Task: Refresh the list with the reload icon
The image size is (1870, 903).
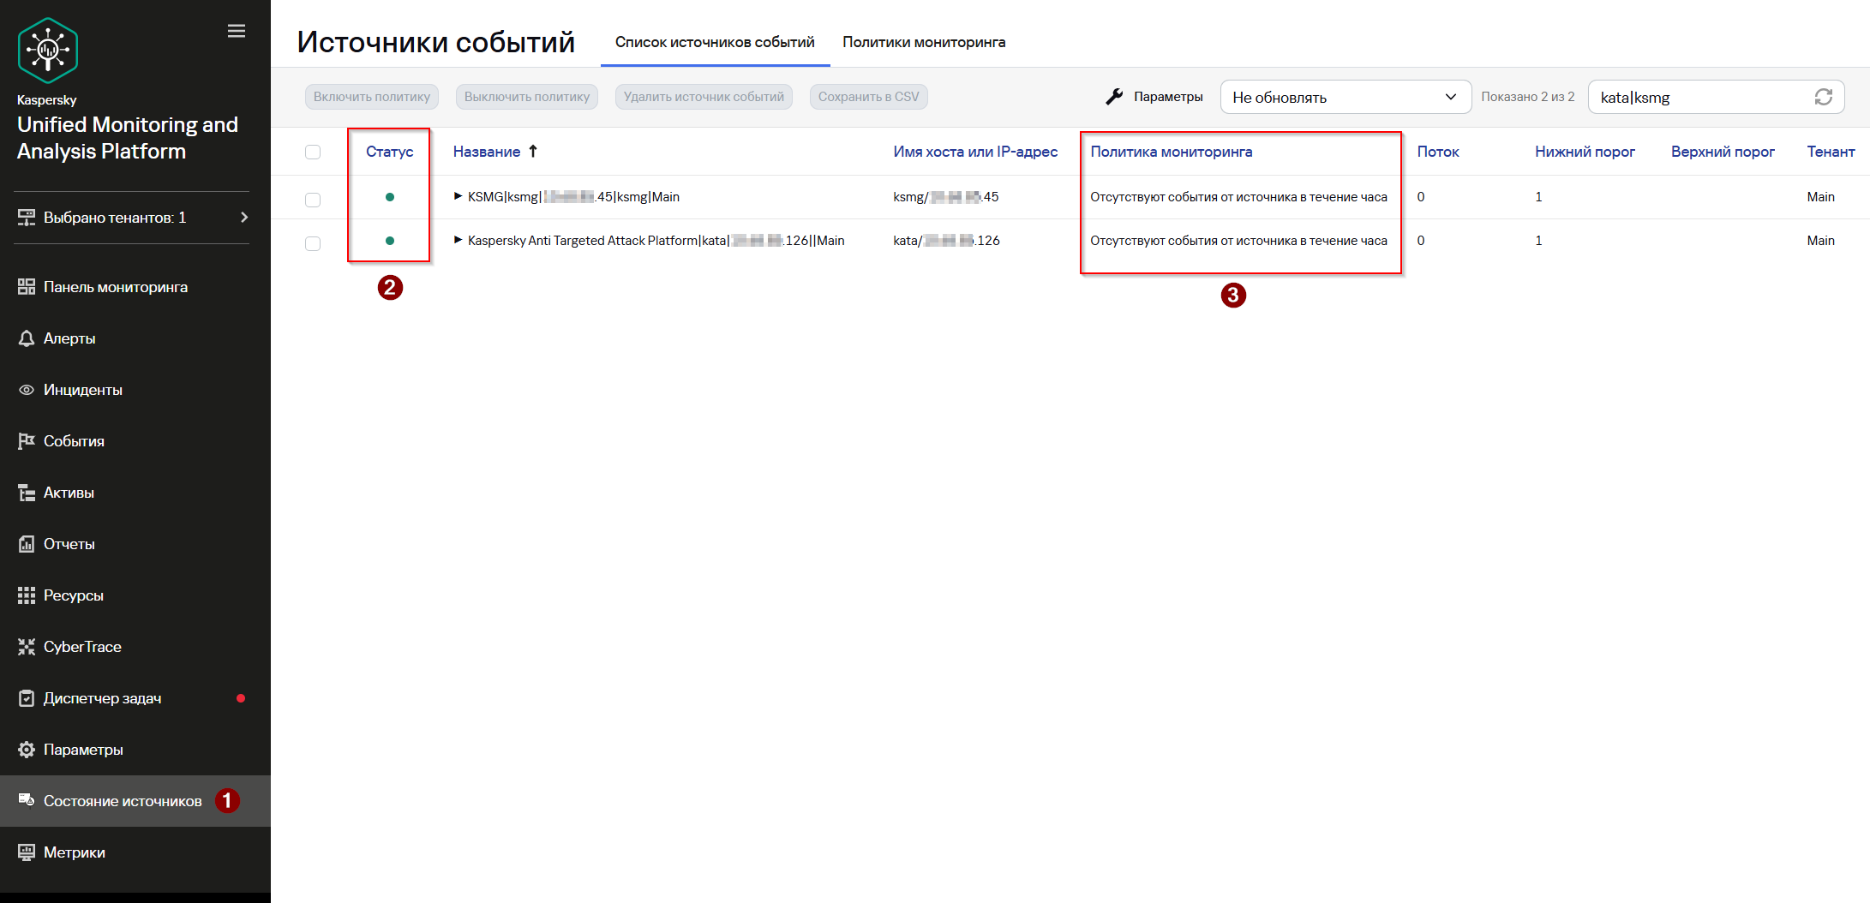Action: pos(1824,97)
